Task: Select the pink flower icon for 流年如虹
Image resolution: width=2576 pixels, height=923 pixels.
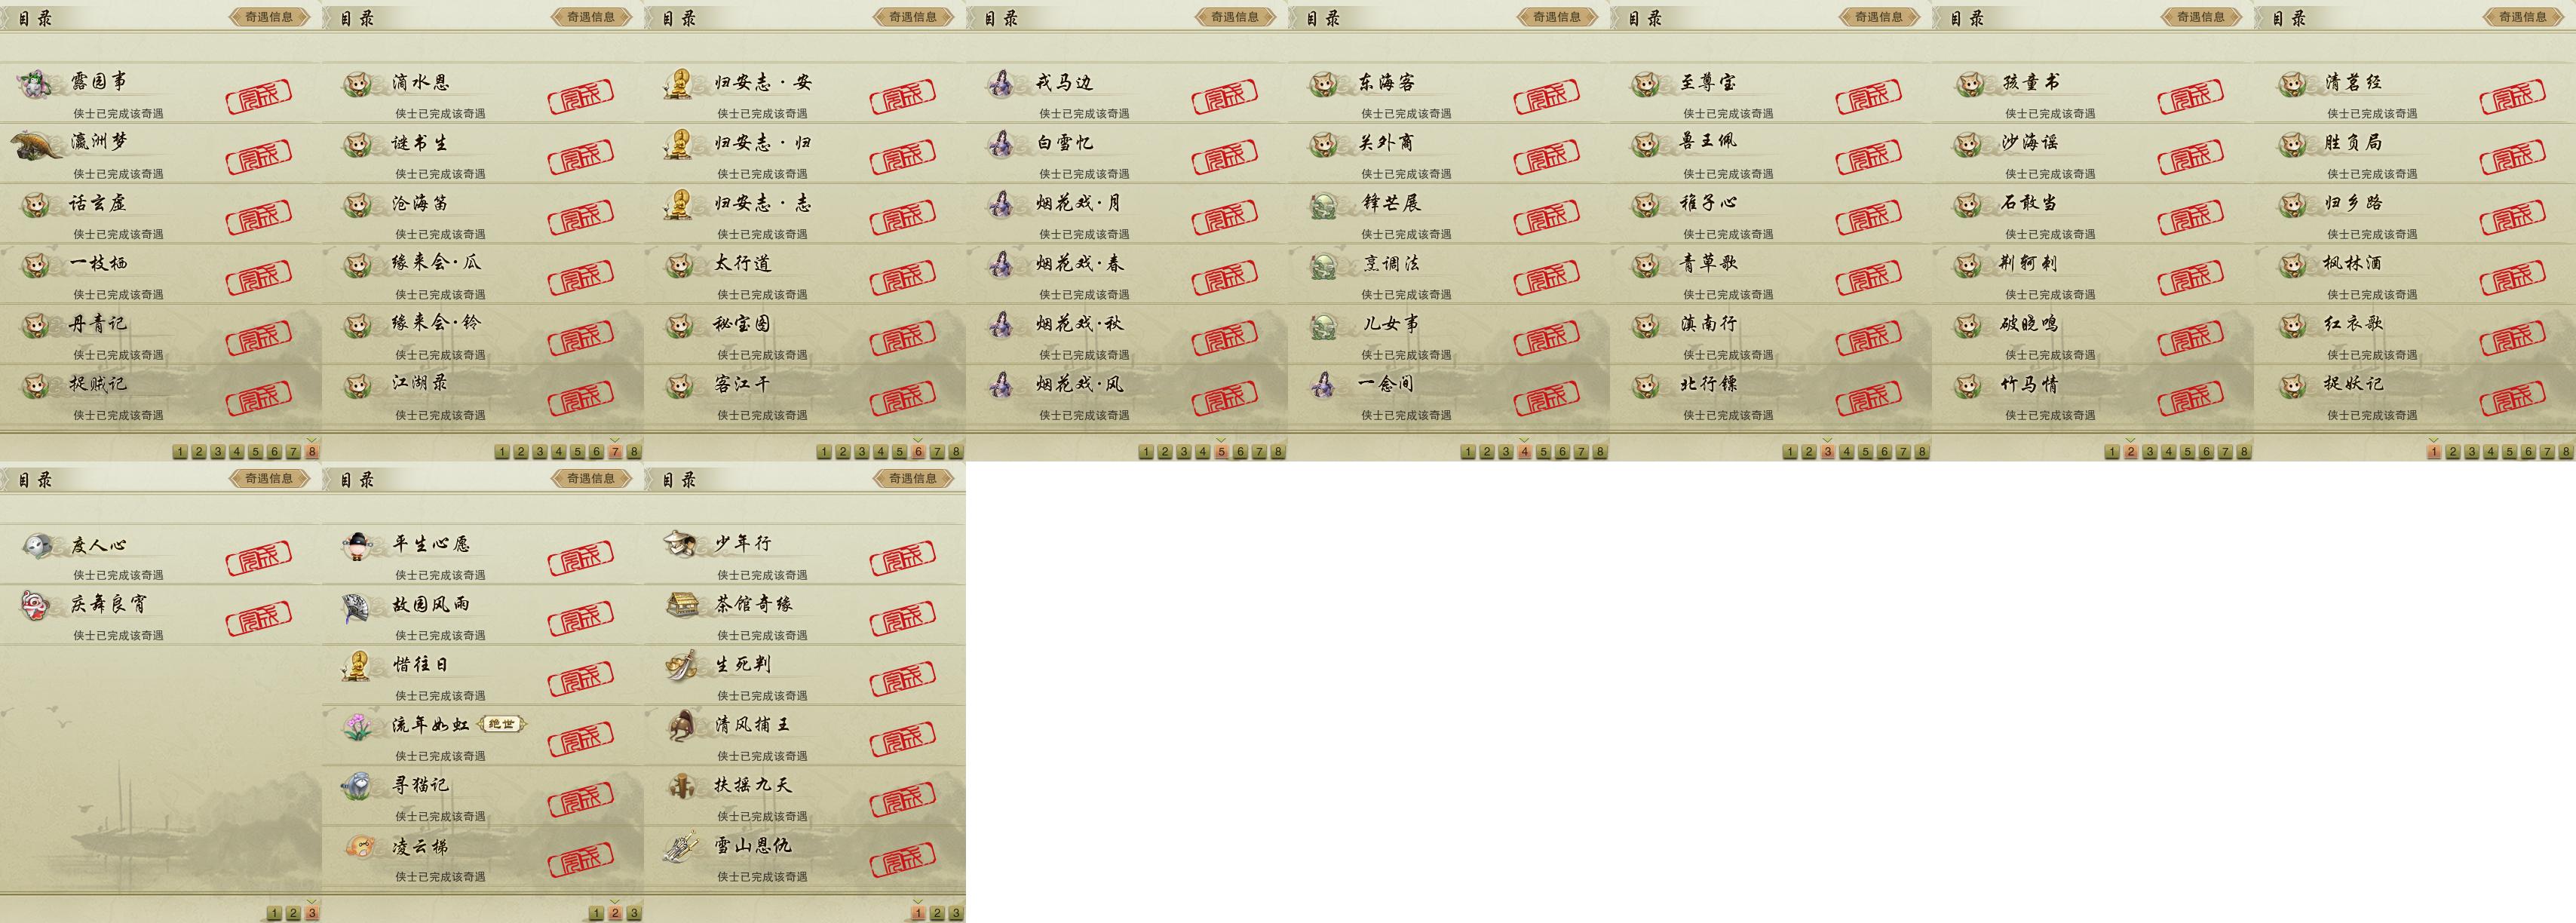Action: pos(357,726)
